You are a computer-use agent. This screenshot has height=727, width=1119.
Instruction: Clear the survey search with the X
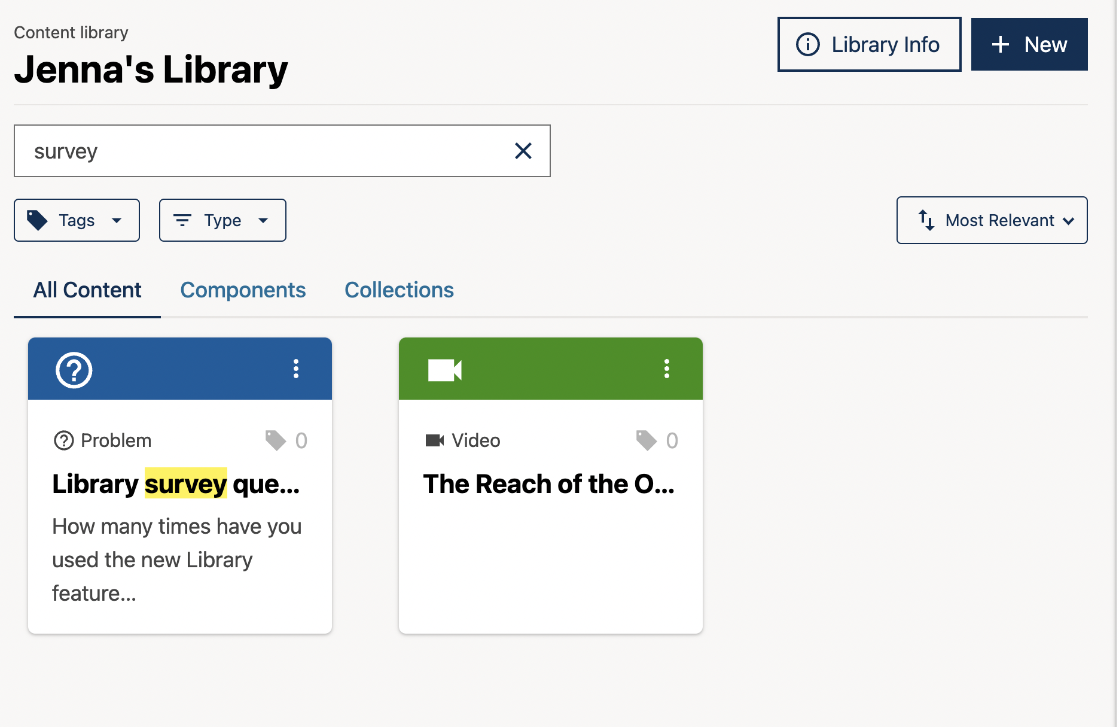pyautogui.click(x=523, y=151)
